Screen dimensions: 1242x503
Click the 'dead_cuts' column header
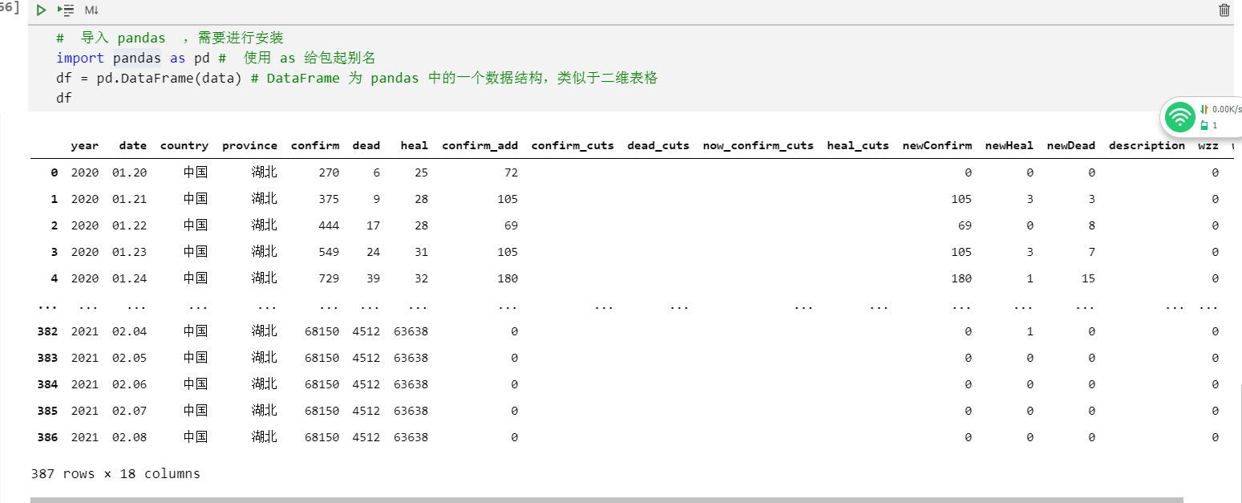pos(658,145)
